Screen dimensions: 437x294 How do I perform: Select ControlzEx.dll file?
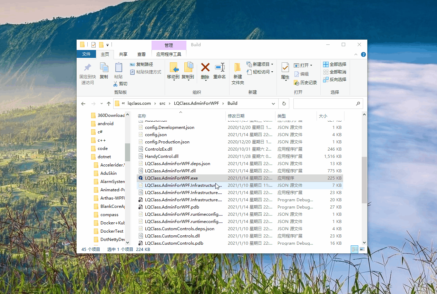(240, 149)
